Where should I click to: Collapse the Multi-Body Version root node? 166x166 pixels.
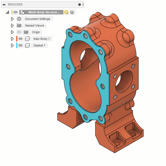click(7, 12)
